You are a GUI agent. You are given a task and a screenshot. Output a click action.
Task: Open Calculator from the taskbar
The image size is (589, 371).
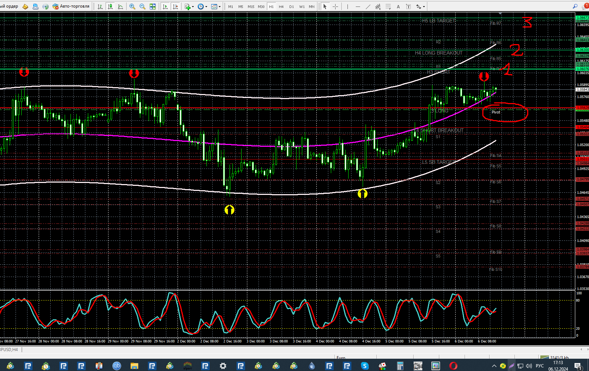click(400, 366)
